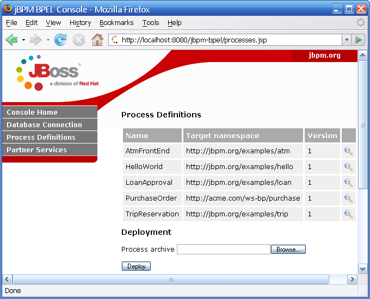Click the vertical scrollbar down arrow

(x=363, y=269)
